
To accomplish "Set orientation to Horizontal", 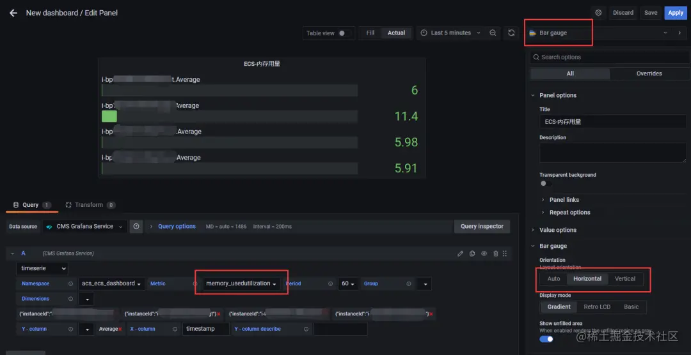I will (587, 278).
